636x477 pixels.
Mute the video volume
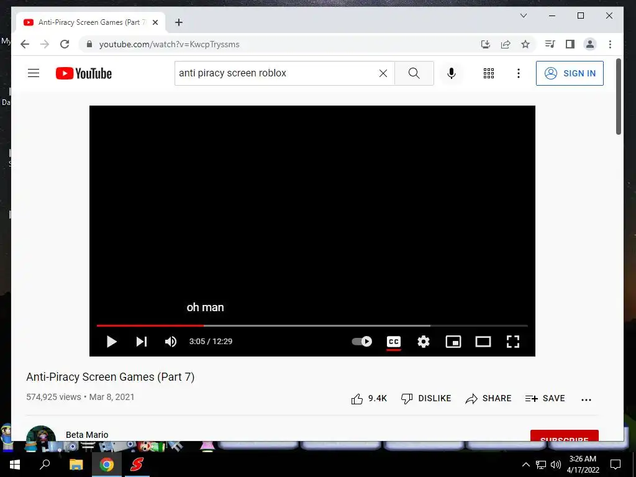pyautogui.click(x=171, y=342)
